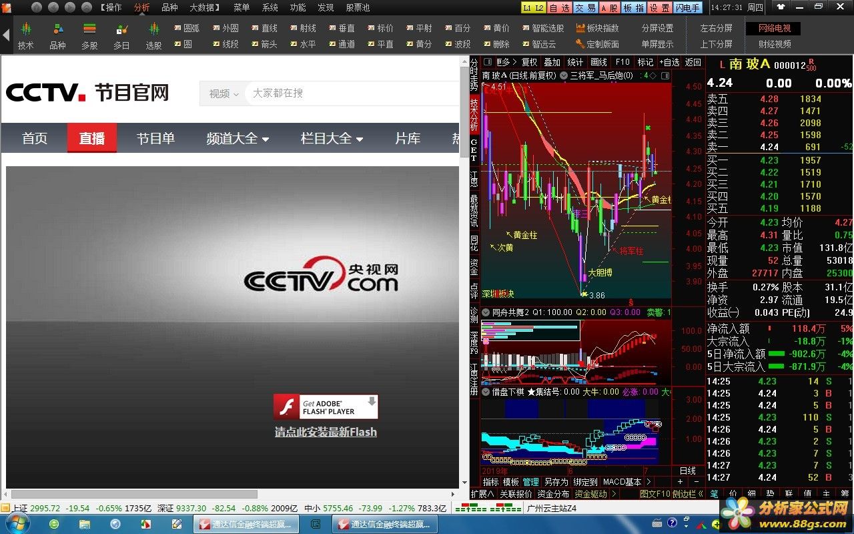
Task: Expand the 频道大全 dropdown on CCTV page
Action: (x=238, y=138)
